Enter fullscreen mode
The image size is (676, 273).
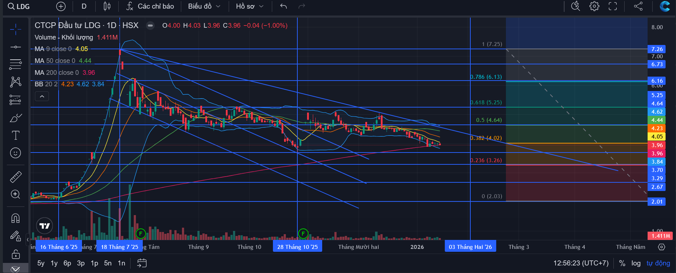613,6
